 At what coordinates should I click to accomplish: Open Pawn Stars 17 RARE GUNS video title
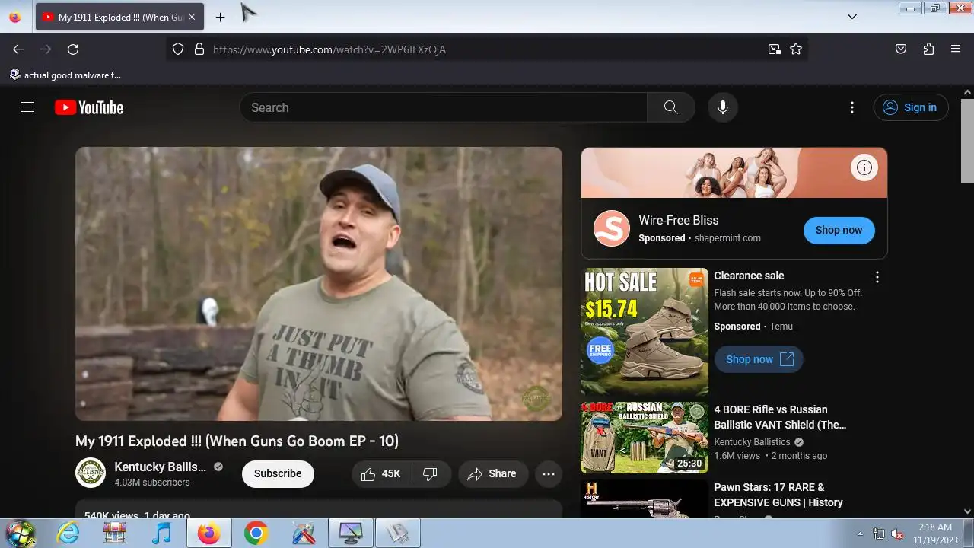point(778,495)
